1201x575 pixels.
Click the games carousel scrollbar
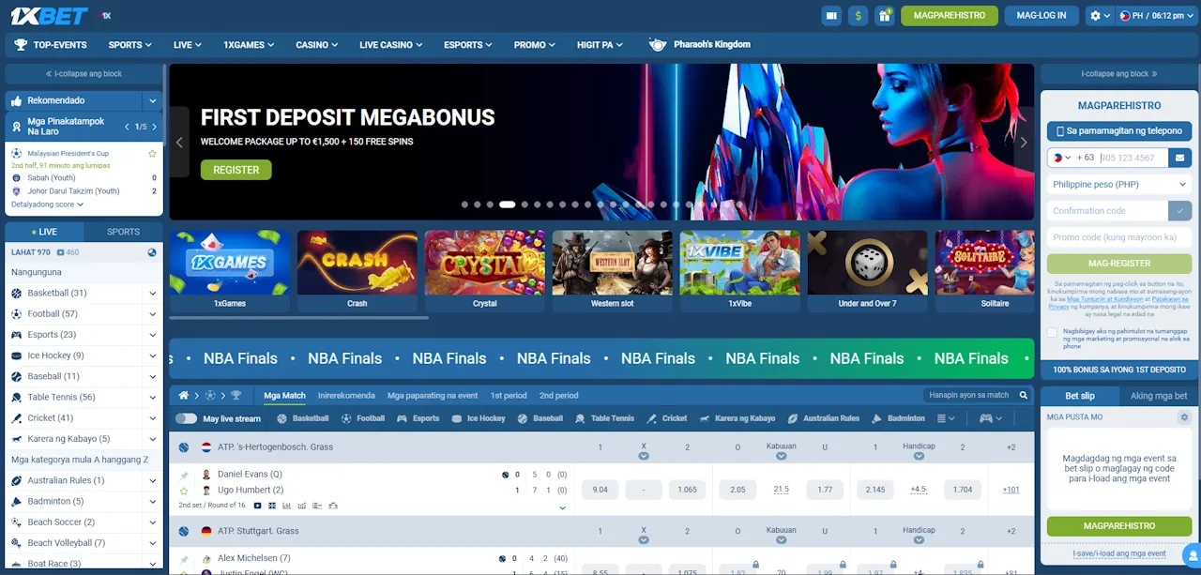pyautogui.click(x=298, y=318)
